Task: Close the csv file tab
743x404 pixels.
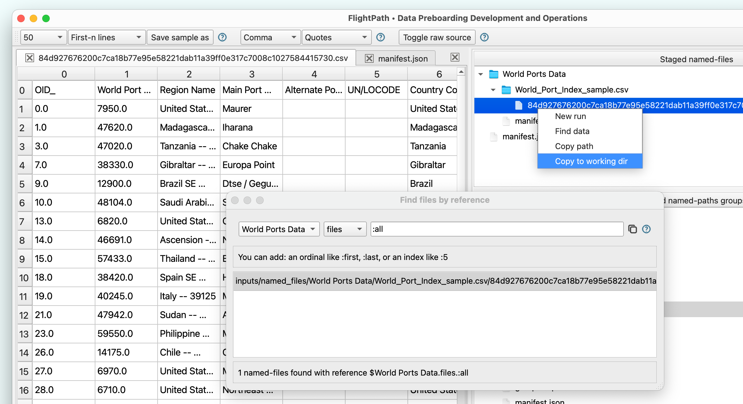Action: pos(30,58)
